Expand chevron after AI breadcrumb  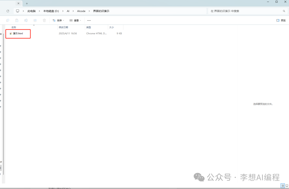[73, 11]
